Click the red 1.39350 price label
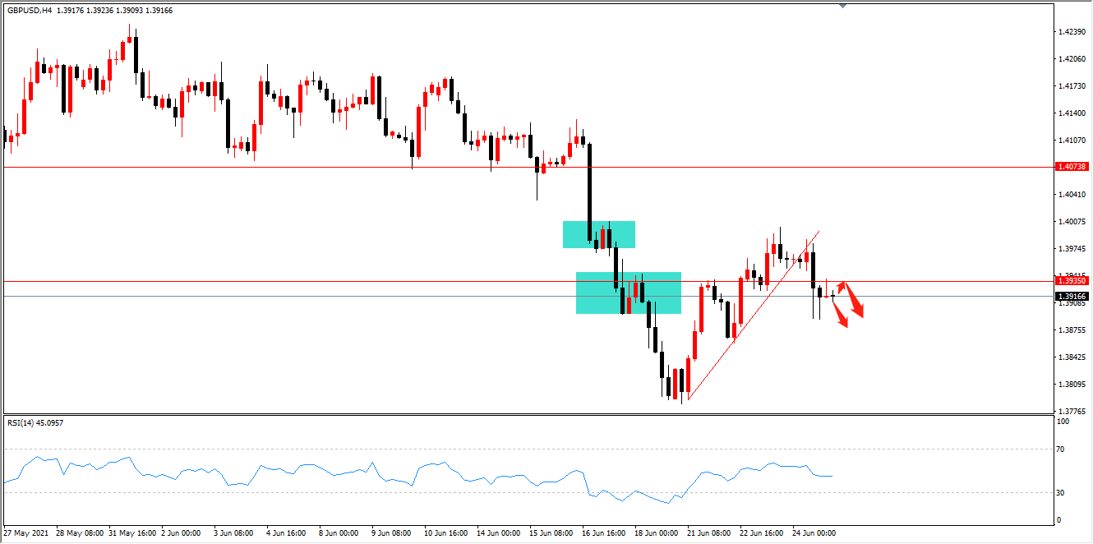 click(1072, 280)
